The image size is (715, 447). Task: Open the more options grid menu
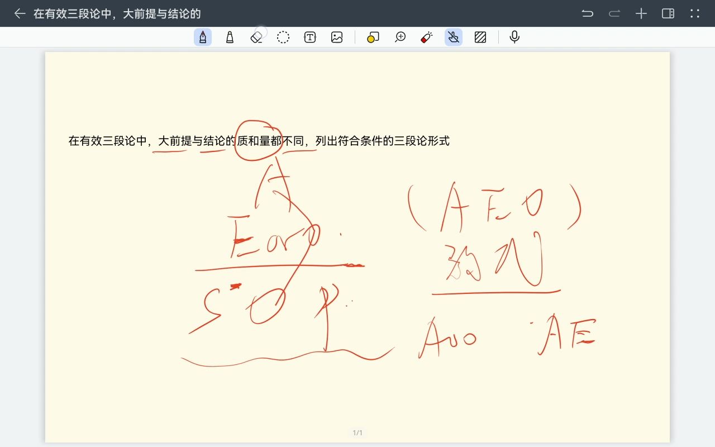click(694, 13)
